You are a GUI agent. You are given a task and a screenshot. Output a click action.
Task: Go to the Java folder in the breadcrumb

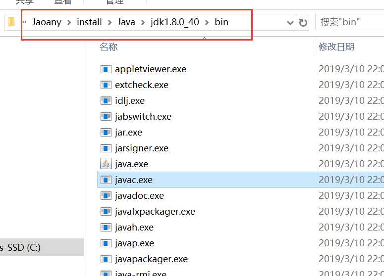pos(126,22)
